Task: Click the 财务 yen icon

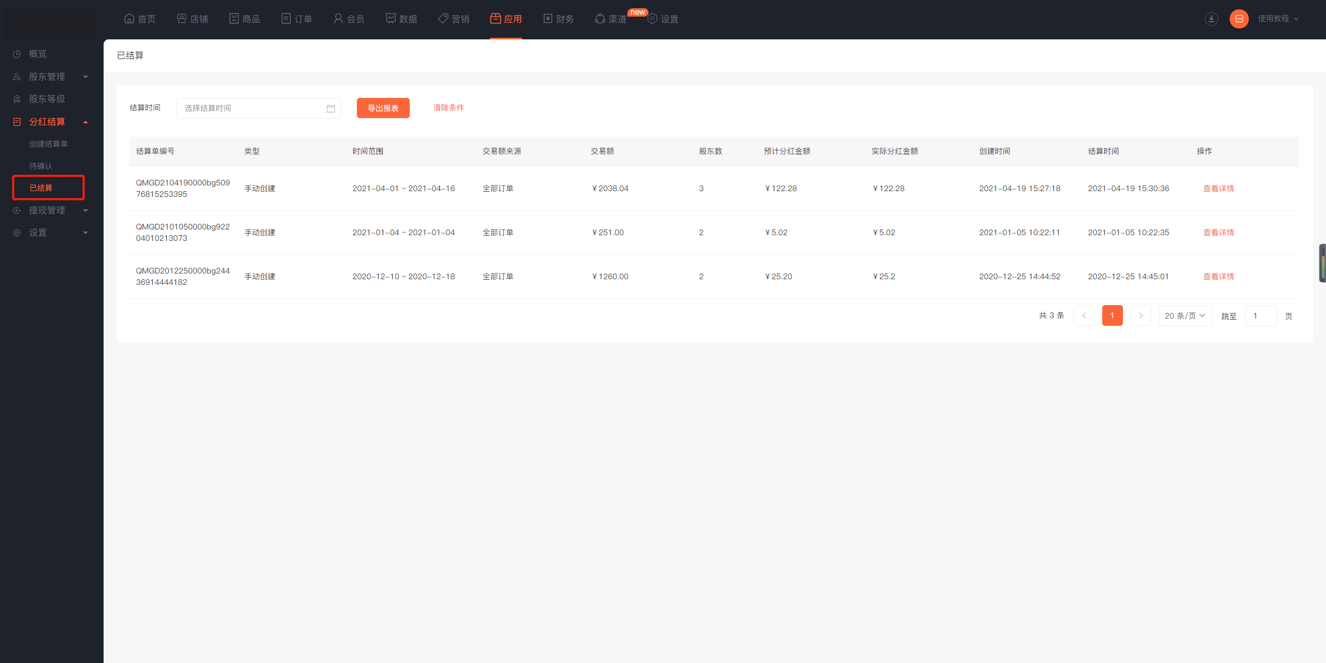Action: pyautogui.click(x=548, y=19)
